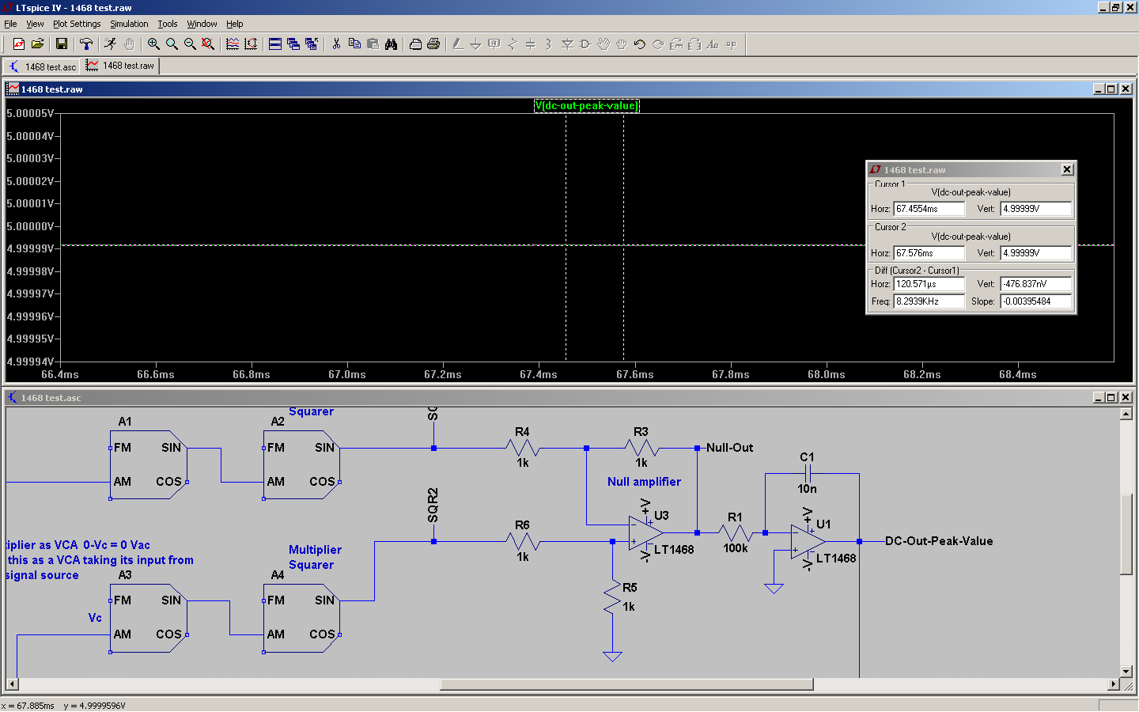Click the Text 'Aa' toolbar icon
Viewport: 1139px width, 712px height.
(x=713, y=44)
